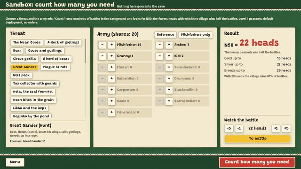301x169 pixels.
Task: Select Likho and the imps threat
Action: click(30, 108)
